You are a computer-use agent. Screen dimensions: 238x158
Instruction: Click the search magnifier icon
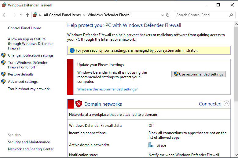click(x=231, y=15)
